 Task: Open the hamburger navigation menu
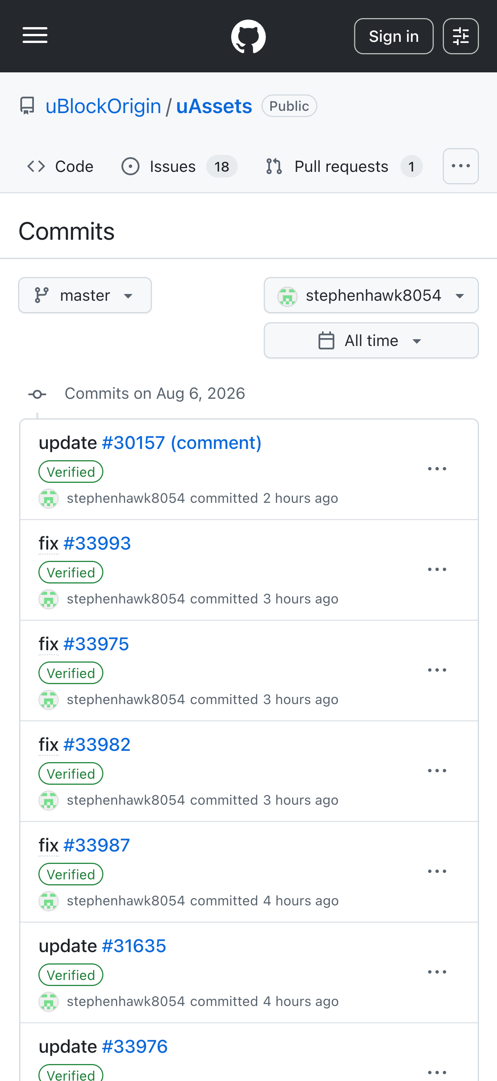[x=35, y=36]
